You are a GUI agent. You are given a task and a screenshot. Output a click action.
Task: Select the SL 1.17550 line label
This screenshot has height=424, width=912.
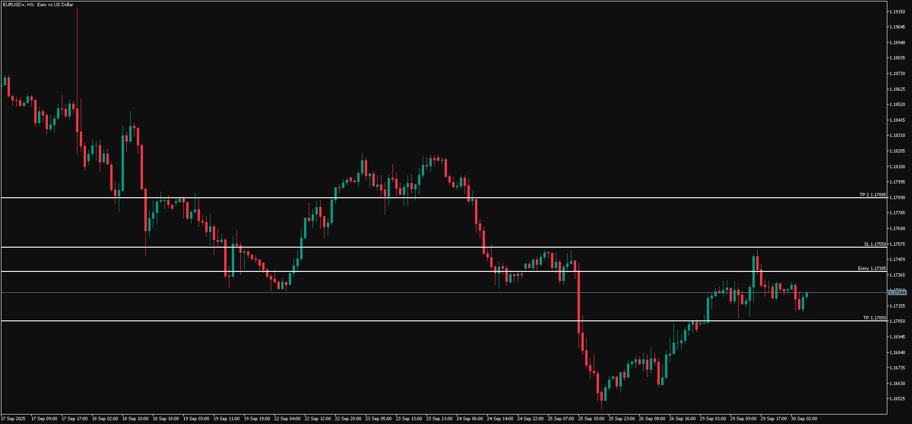point(874,244)
